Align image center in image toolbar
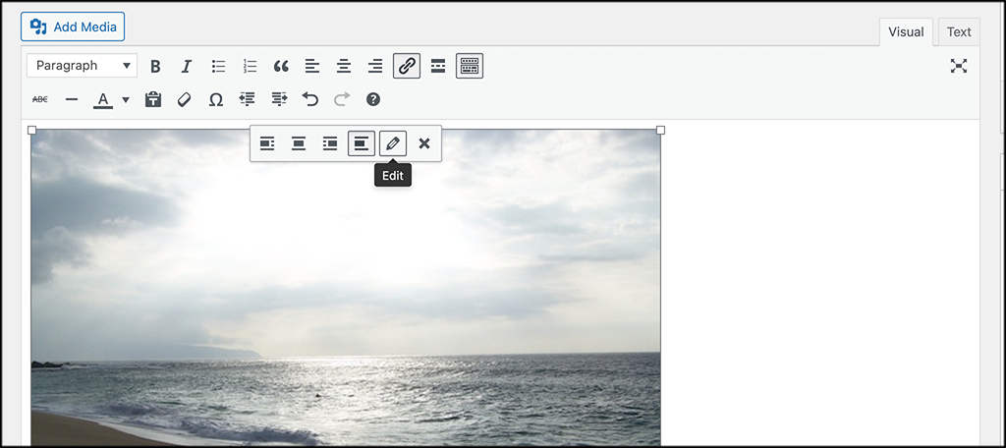 (x=299, y=143)
